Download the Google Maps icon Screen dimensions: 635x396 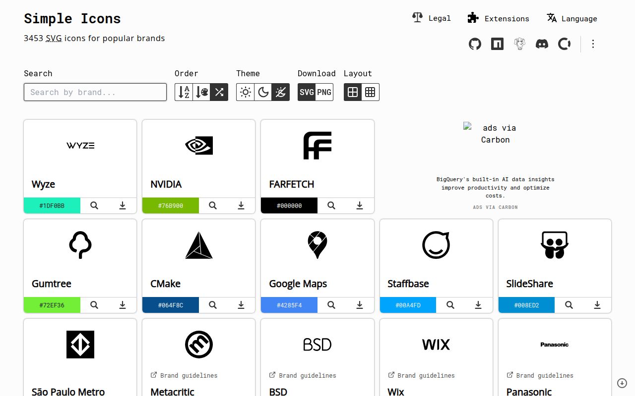(360, 305)
